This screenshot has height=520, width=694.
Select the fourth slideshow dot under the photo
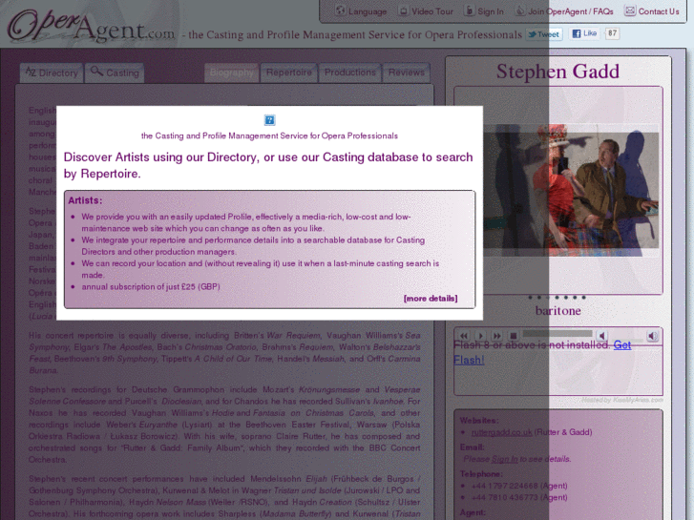(x=557, y=298)
